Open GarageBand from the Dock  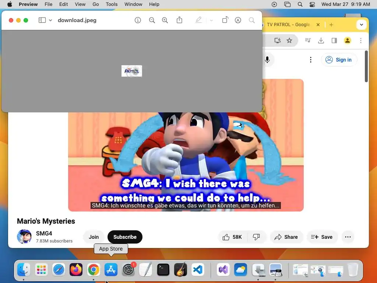point(180,269)
